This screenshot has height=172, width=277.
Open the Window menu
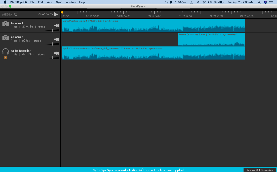(x=71, y=2)
